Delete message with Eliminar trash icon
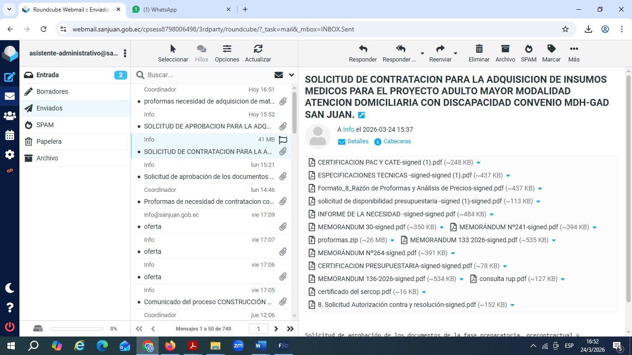 click(x=479, y=53)
